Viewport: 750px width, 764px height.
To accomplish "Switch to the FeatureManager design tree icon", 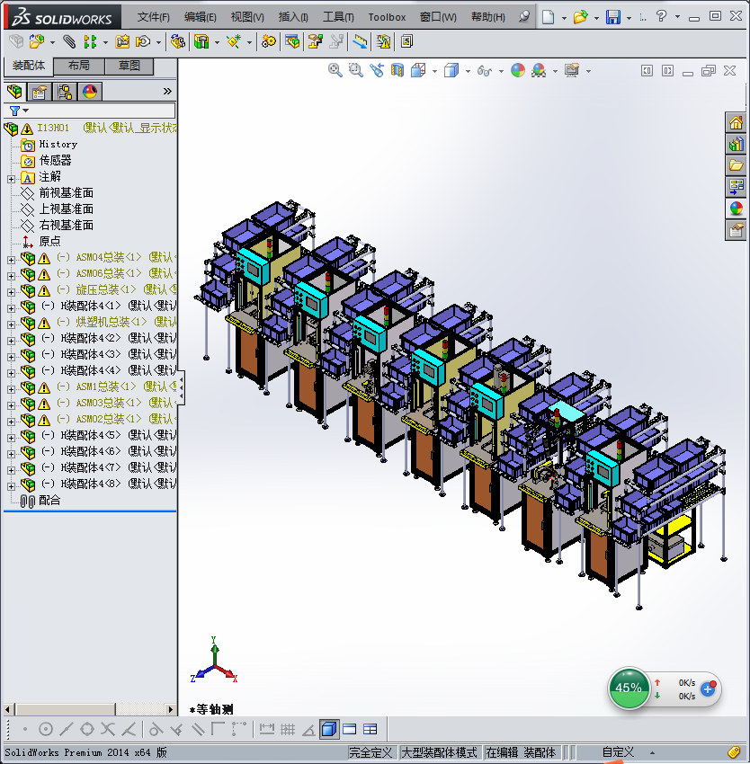I will click(14, 92).
